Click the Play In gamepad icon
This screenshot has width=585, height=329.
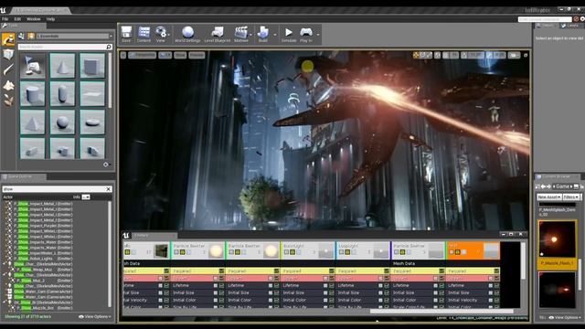[306, 34]
